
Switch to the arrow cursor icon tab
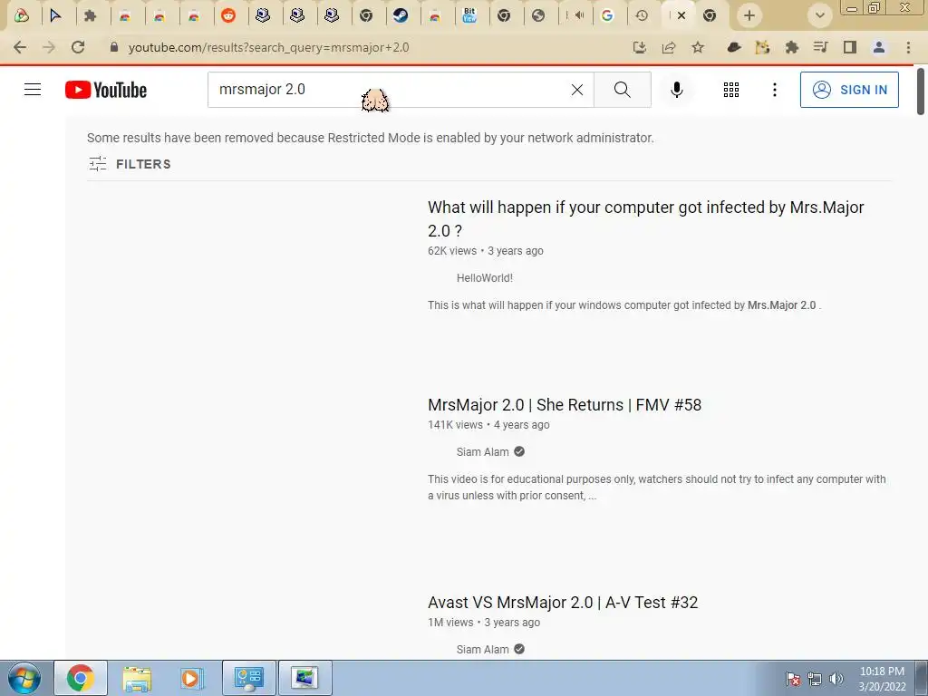tap(55, 15)
